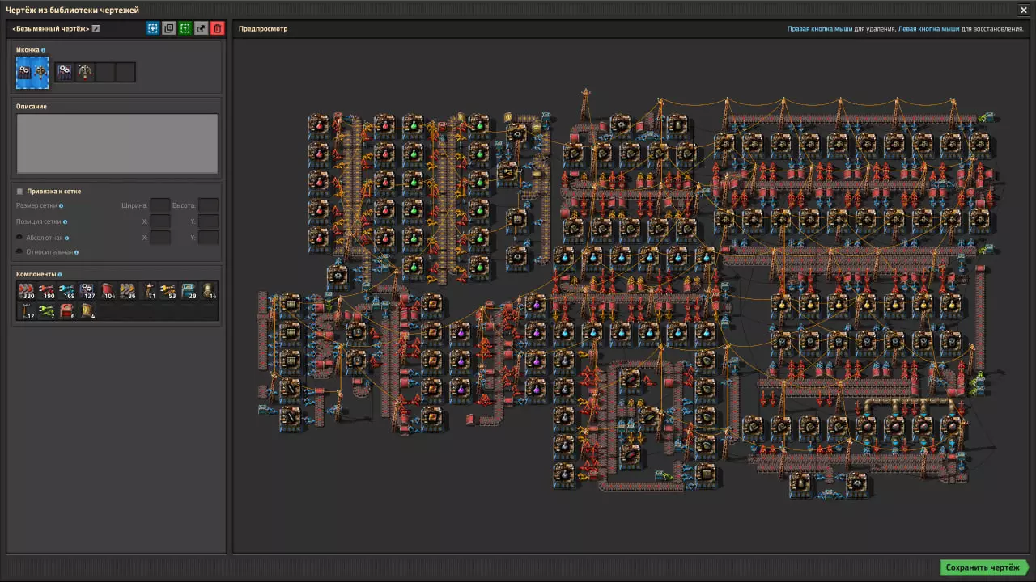
Task: Close the blueprint library window
Action: (1023, 10)
